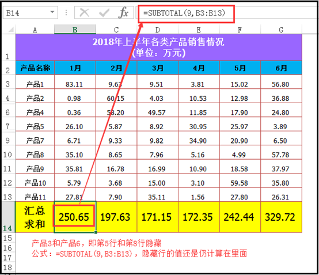Image resolution: width=319 pixels, height=275 pixels.
Task: Select row 16 header
Action: (7, 248)
